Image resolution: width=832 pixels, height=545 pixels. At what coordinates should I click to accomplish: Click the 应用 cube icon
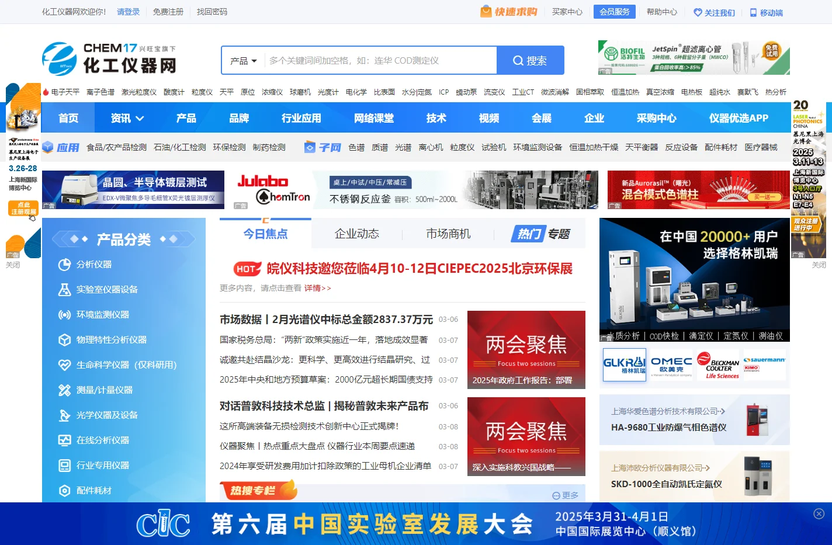(x=48, y=147)
